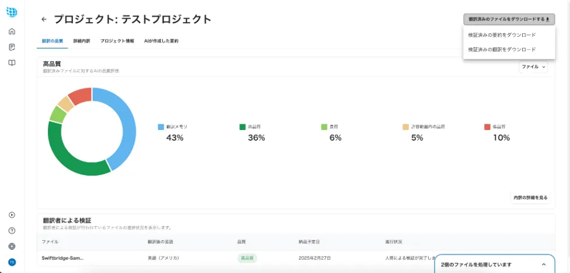Expand the 2個のファイルを処理しています panel
This screenshot has width=570, height=273.
click(x=544, y=264)
